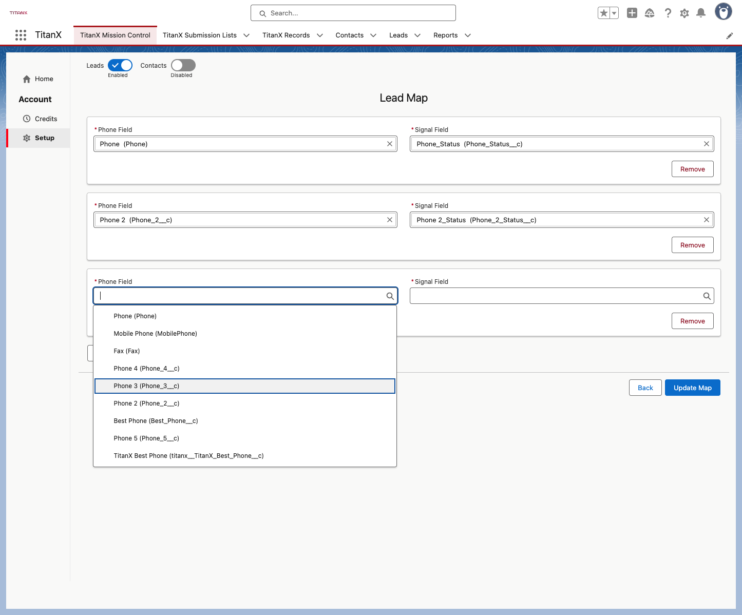Remove the empty third mapping row
This screenshot has height=615, width=742.
click(693, 321)
